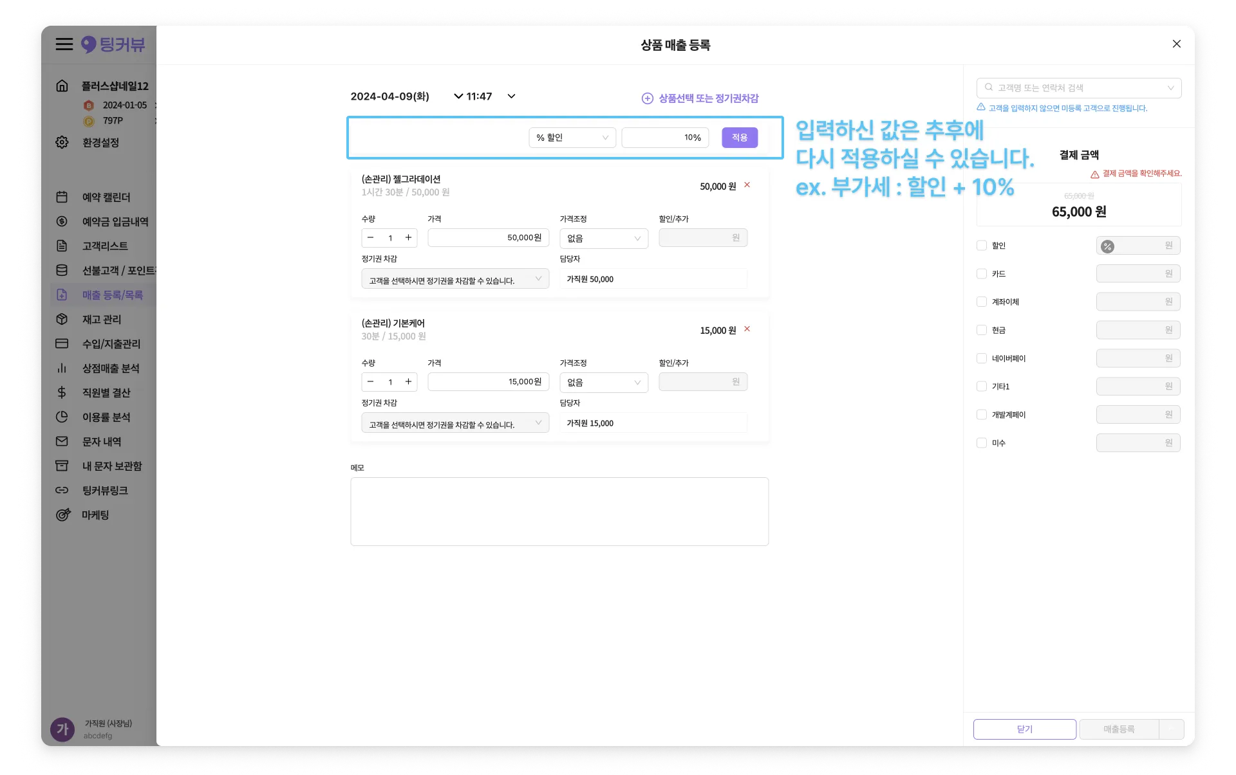Click the 마케팅 target icon
The height and width of the screenshot is (775, 1236).
tap(62, 515)
